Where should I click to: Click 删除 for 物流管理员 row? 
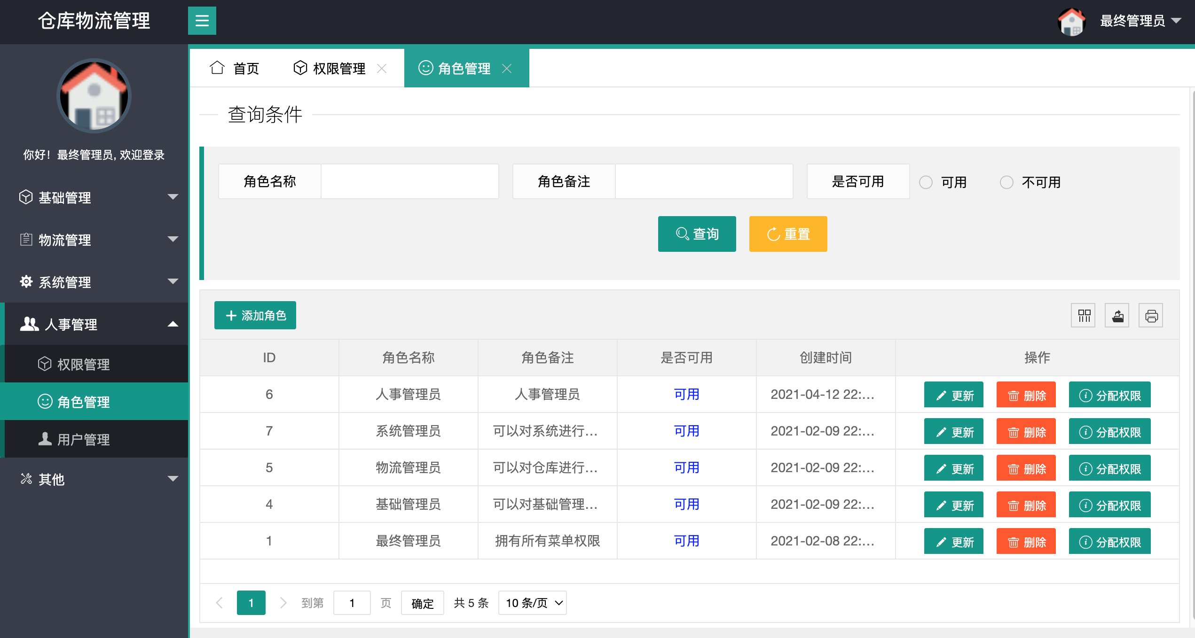click(1026, 468)
